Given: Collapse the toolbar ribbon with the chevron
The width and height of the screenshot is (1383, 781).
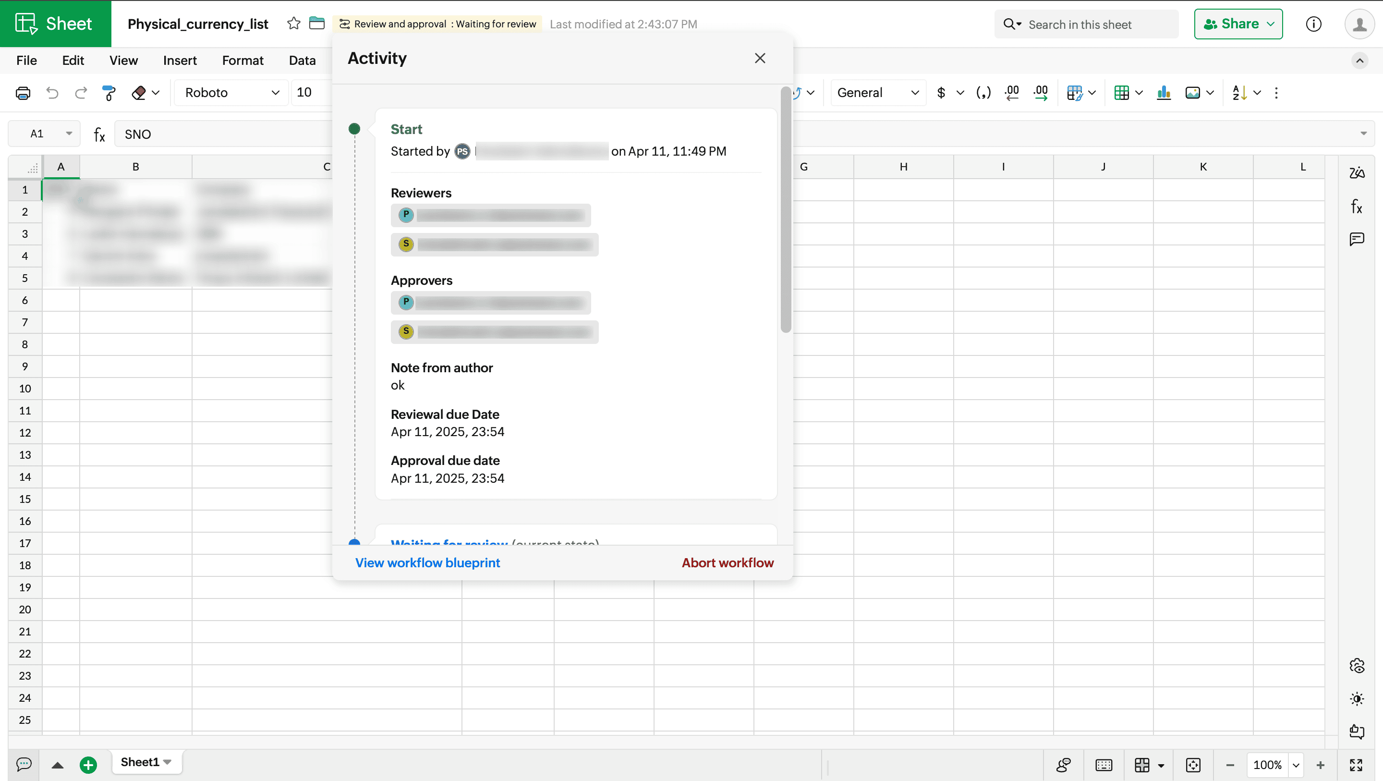Looking at the screenshot, I should [1359, 61].
